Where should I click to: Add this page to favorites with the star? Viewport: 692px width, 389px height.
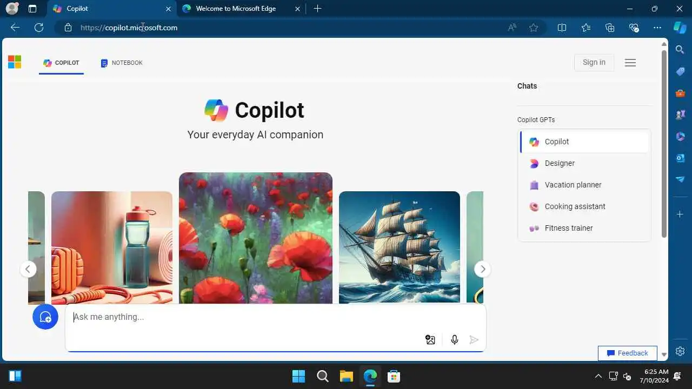pos(534,28)
